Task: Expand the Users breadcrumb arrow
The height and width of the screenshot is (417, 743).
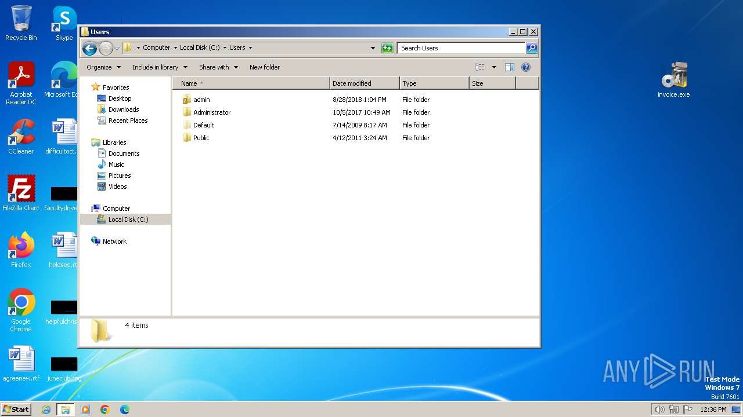Action: tap(250, 48)
